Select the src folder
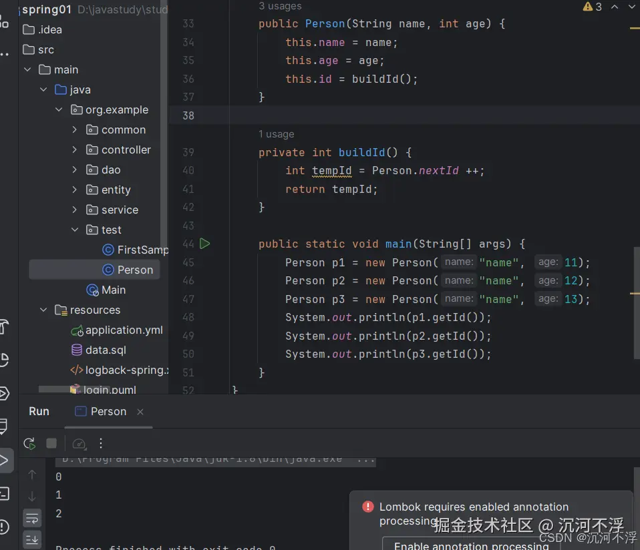The width and height of the screenshot is (640, 550). (38, 50)
